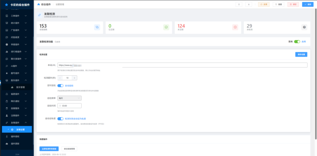Click the blue link icon in total links card
This screenshot has height=156, width=317.
pos(97,27)
